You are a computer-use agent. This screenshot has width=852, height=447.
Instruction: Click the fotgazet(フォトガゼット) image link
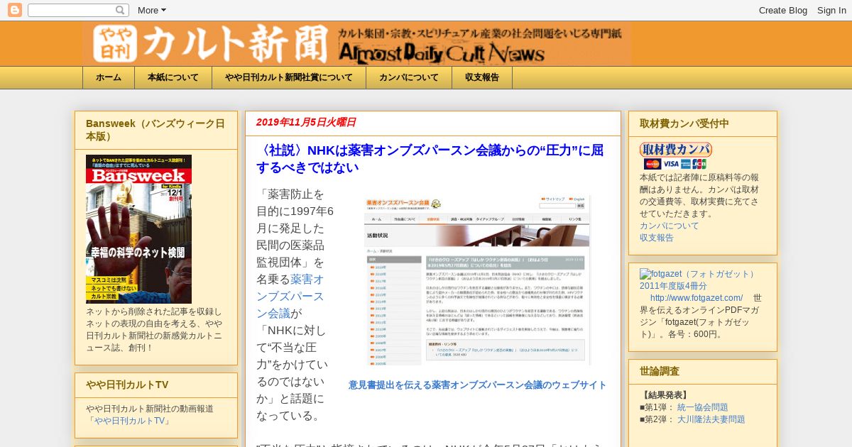tap(699, 280)
